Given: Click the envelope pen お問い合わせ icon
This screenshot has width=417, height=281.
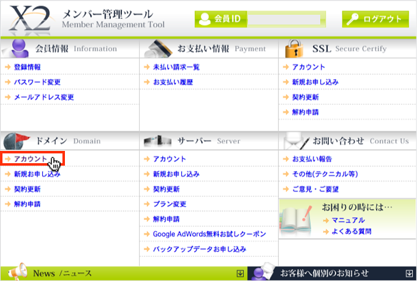Looking at the screenshot, I should pos(296,141).
